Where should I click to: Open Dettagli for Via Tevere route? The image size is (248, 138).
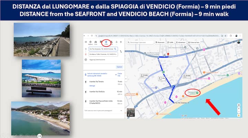point(92,86)
